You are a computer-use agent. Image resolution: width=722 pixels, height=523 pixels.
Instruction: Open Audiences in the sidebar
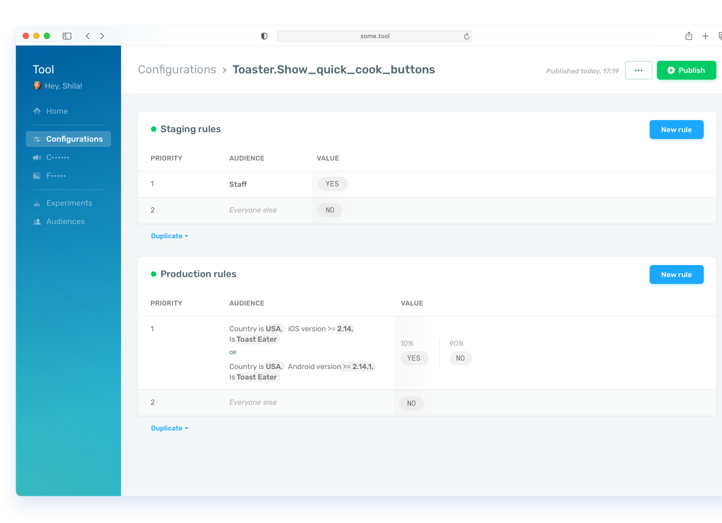point(59,221)
